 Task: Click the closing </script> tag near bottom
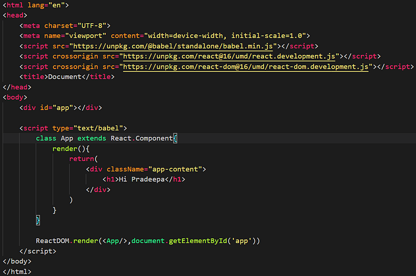click(37, 252)
